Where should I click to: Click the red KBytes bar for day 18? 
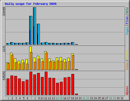pyautogui.click(x=73, y=85)
